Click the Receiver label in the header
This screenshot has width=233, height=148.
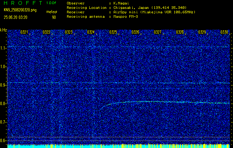click(76, 12)
